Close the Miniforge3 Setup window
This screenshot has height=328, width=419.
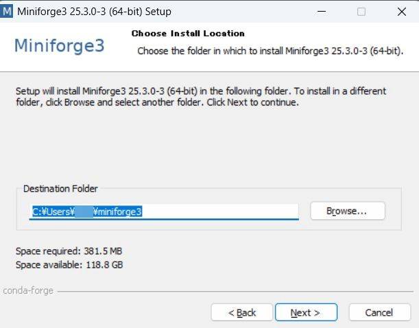tap(402, 12)
